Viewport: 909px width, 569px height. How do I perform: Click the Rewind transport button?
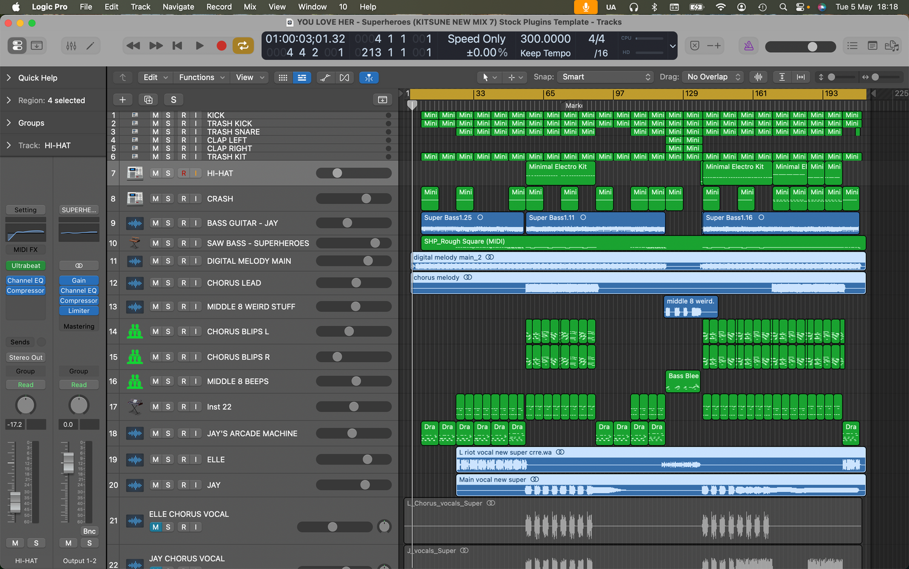coord(133,45)
